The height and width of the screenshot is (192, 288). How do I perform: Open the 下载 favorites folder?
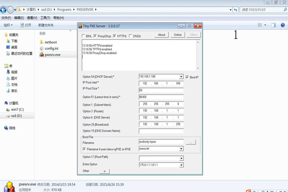coord(12,41)
